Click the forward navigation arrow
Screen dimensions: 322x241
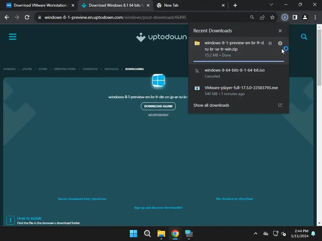click(x=17, y=18)
